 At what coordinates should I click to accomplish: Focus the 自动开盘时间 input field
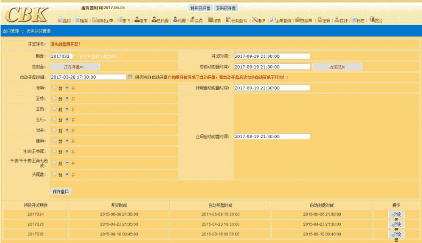88,77
